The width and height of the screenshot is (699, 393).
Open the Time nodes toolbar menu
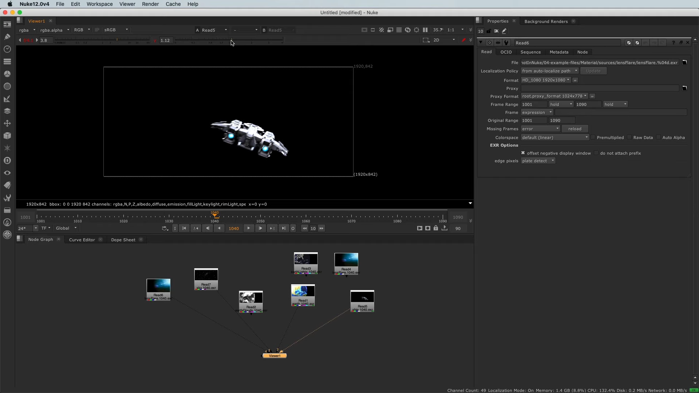(7, 49)
